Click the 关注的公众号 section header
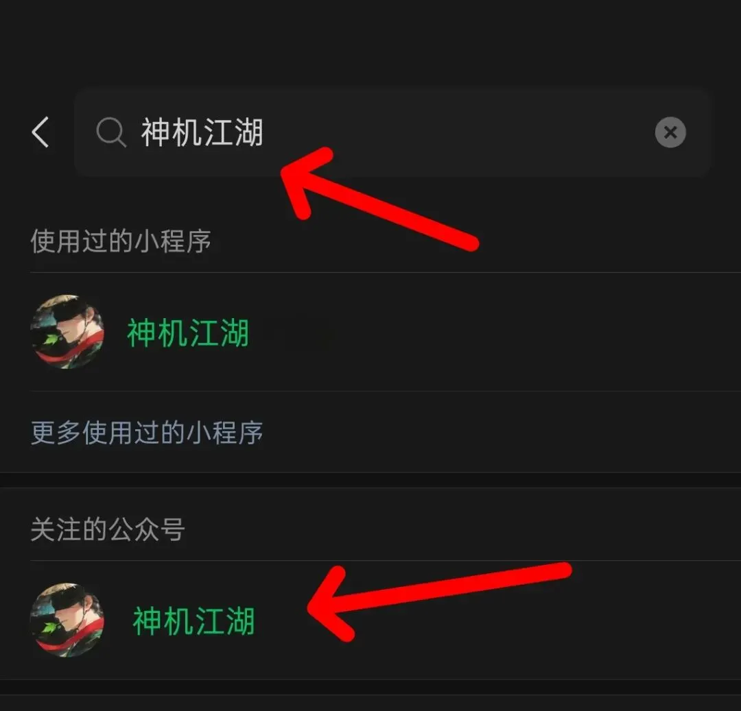The image size is (741, 711). tap(108, 529)
